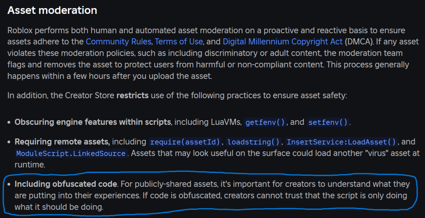425x218 pixels.
Task: Select the require(assetId) code snippet
Action: (x=185, y=142)
